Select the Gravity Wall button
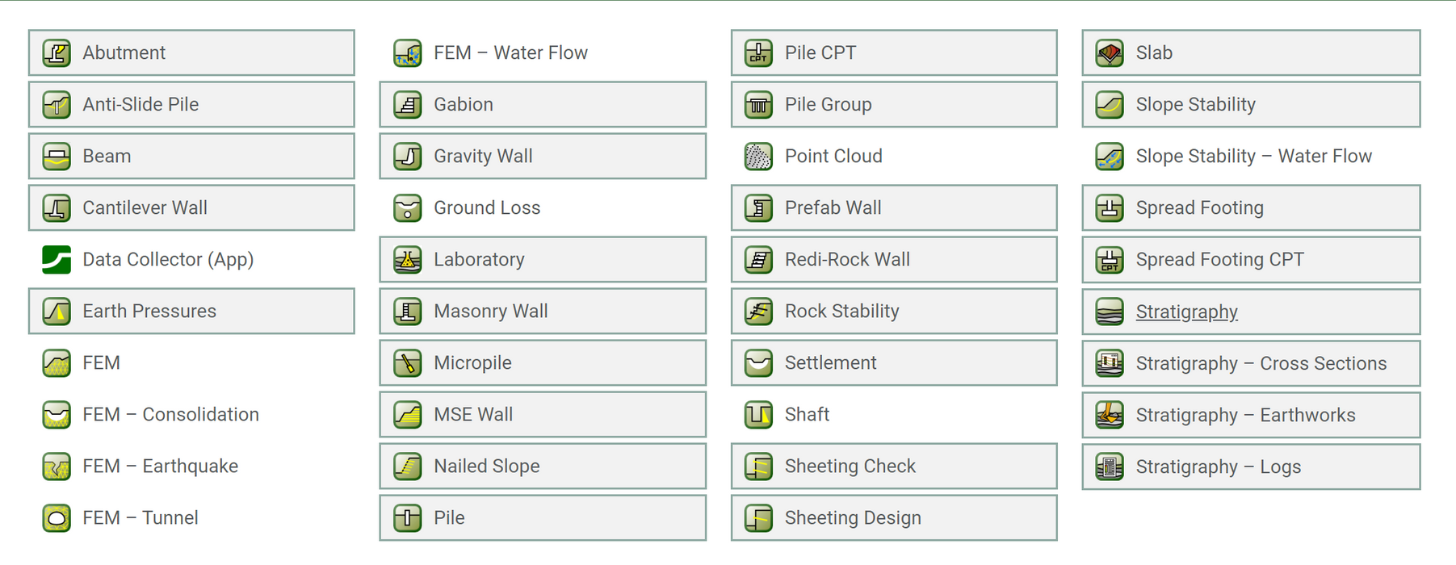The width and height of the screenshot is (1456, 565). 543,157
